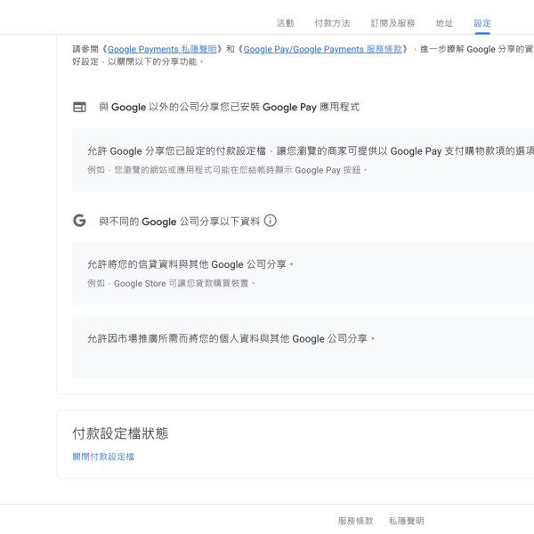Viewport: 534px width, 534px height.
Task: Click example text about 結帳時顯示 Google Pay 按鈕
Action: point(227,170)
